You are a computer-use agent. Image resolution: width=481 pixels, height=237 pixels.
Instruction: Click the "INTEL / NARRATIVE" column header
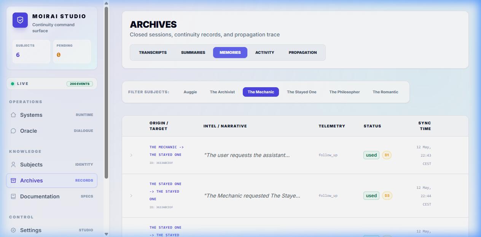pyautogui.click(x=225, y=126)
